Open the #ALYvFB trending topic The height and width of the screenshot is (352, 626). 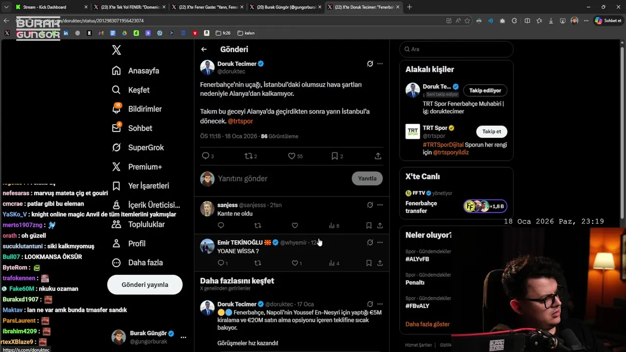coord(417,259)
